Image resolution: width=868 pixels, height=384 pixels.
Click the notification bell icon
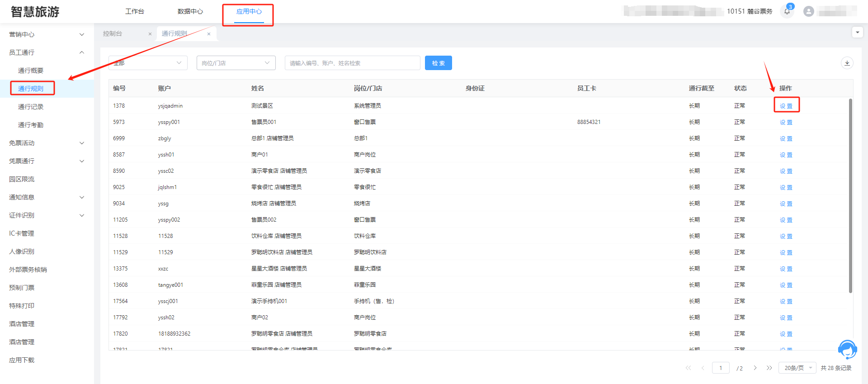tap(787, 12)
